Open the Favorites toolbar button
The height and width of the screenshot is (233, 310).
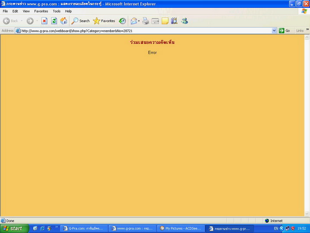(104, 21)
